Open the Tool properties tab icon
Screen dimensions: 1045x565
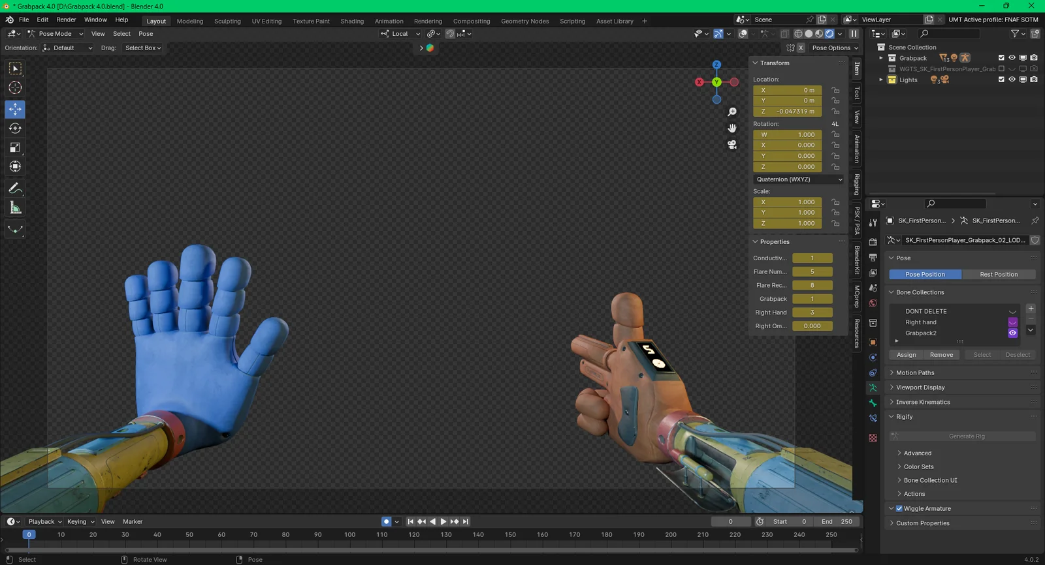[x=873, y=222]
